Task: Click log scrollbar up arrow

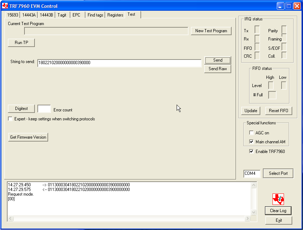Action: [253, 185]
